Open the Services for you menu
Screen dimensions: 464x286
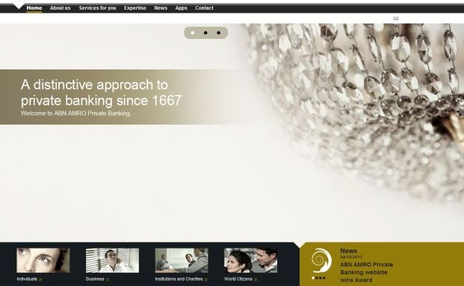[x=97, y=8]
